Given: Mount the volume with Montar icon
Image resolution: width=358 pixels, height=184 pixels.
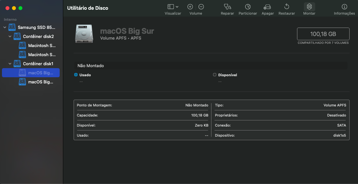Looking at the screenshot, I should (309, 7).
